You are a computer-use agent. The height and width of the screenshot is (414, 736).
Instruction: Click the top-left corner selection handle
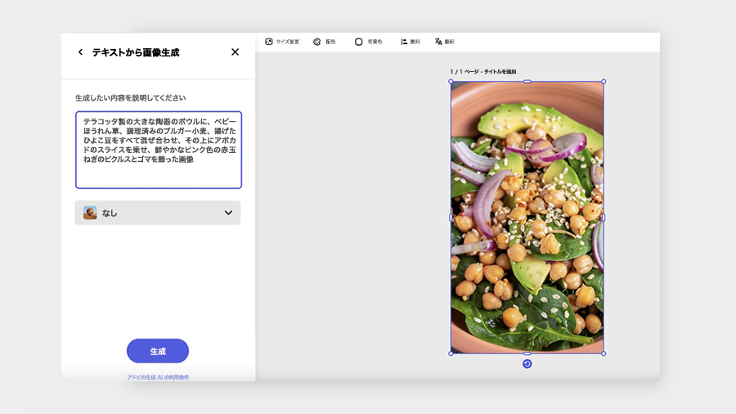pos(451,82)
